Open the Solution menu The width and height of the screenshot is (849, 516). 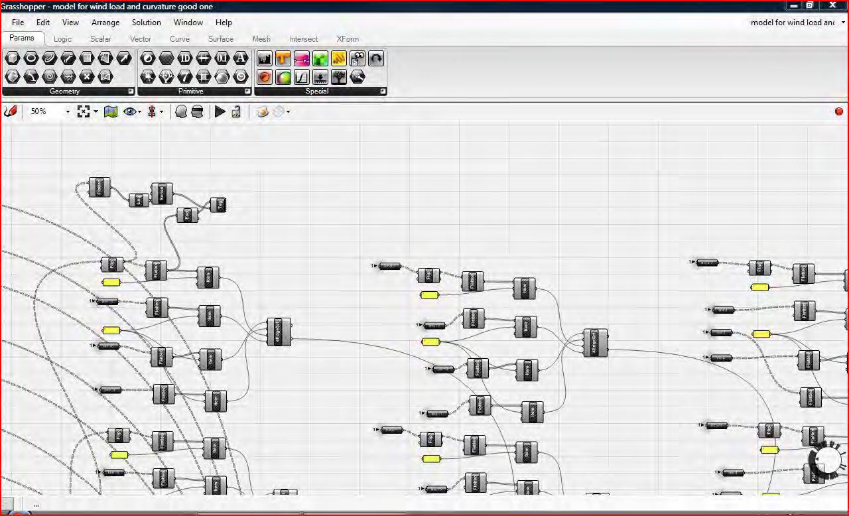point(147,23)
